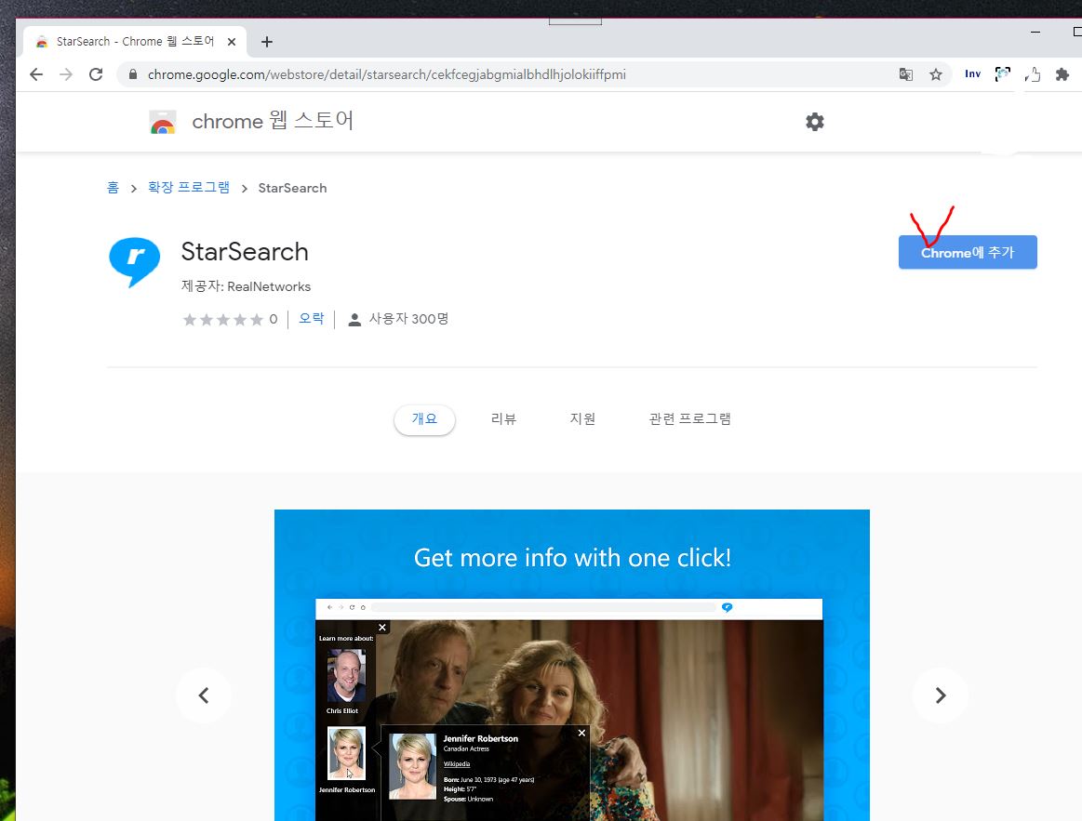Switch to the 리뷰 tab

[x=503, y=418]
